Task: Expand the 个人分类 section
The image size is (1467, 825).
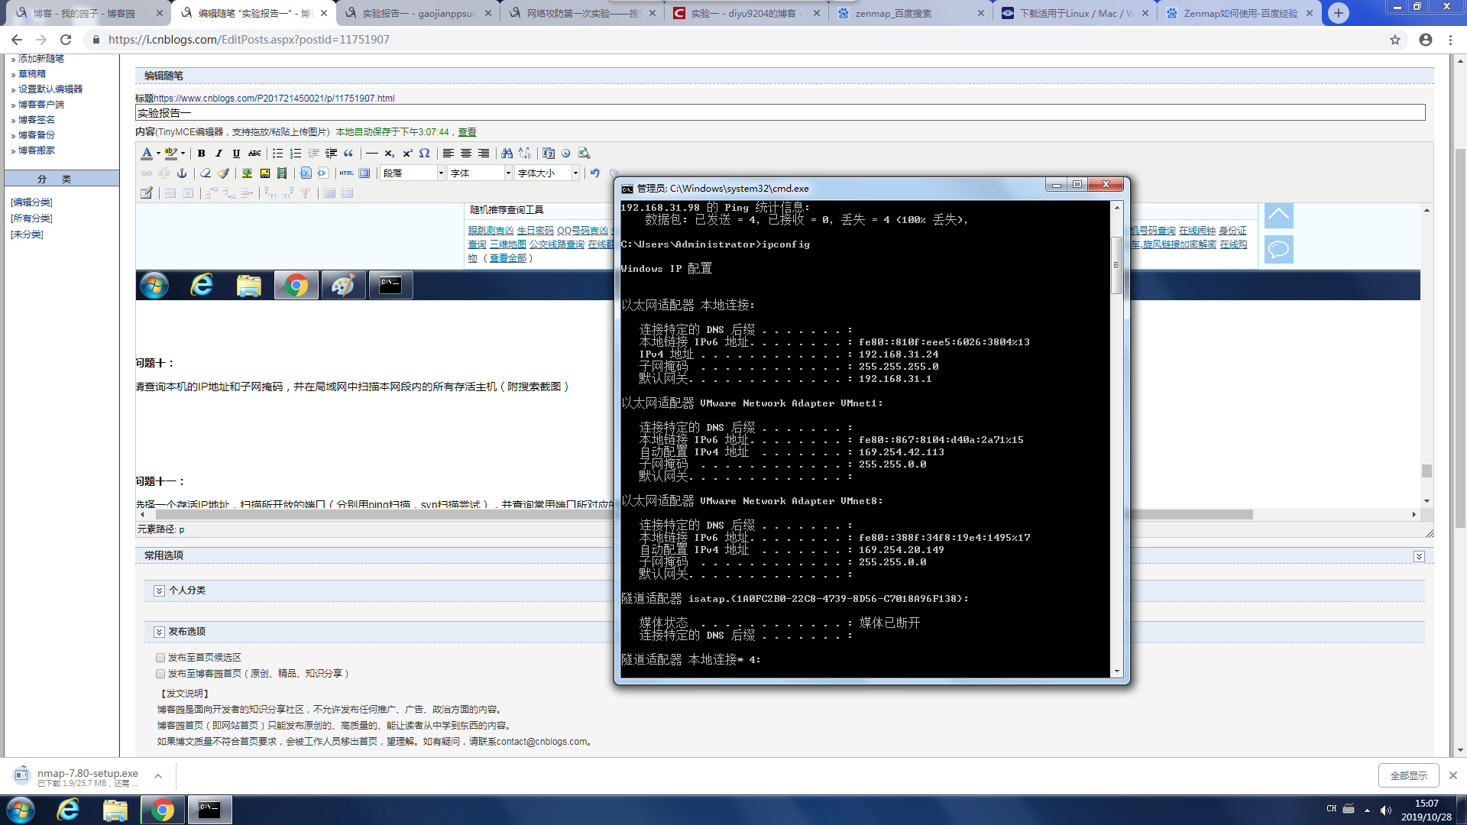Action: pyautogui.click(x=159, y=590)
